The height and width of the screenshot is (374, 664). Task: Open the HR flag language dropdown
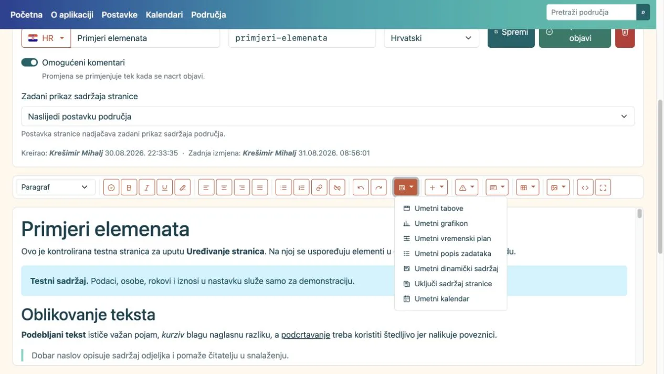pos(46,38)
